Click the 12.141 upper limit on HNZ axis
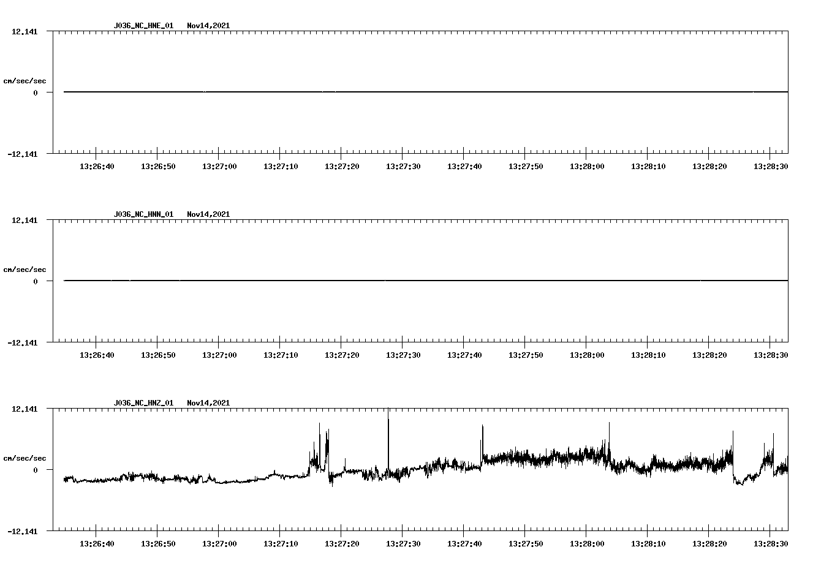Screen dimensions: 832x566 pyautogui.click(x=25, y=409)
